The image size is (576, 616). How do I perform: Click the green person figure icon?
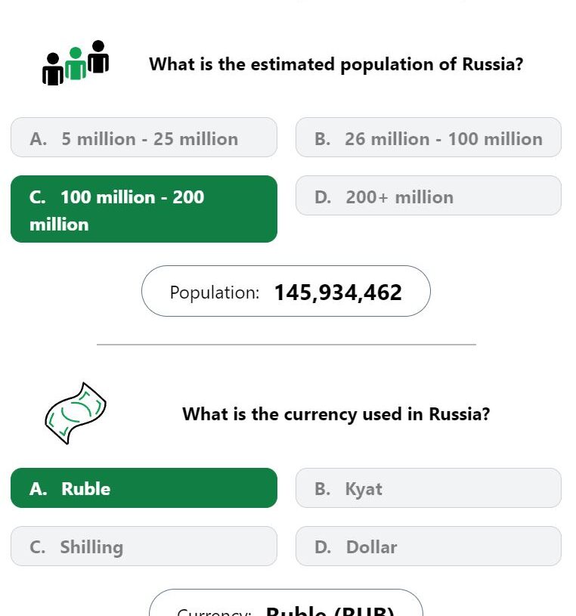point(76,63)
